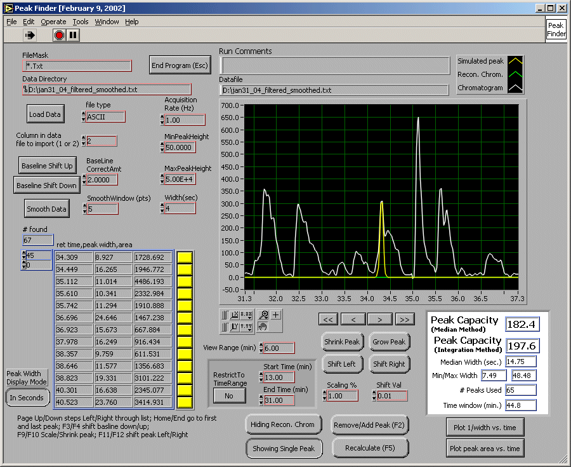571x467 pixels.
Task: Click the View Range (min) stepper
Action: 261,348
